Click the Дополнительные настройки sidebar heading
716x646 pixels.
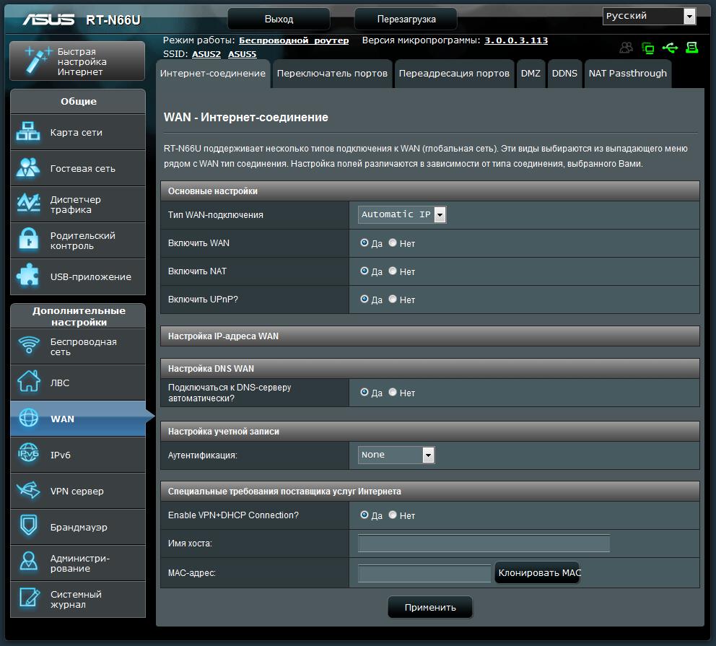78,316
